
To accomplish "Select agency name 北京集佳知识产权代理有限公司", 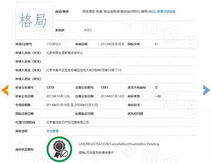I will pyautogui.click(x=67, y=122).
